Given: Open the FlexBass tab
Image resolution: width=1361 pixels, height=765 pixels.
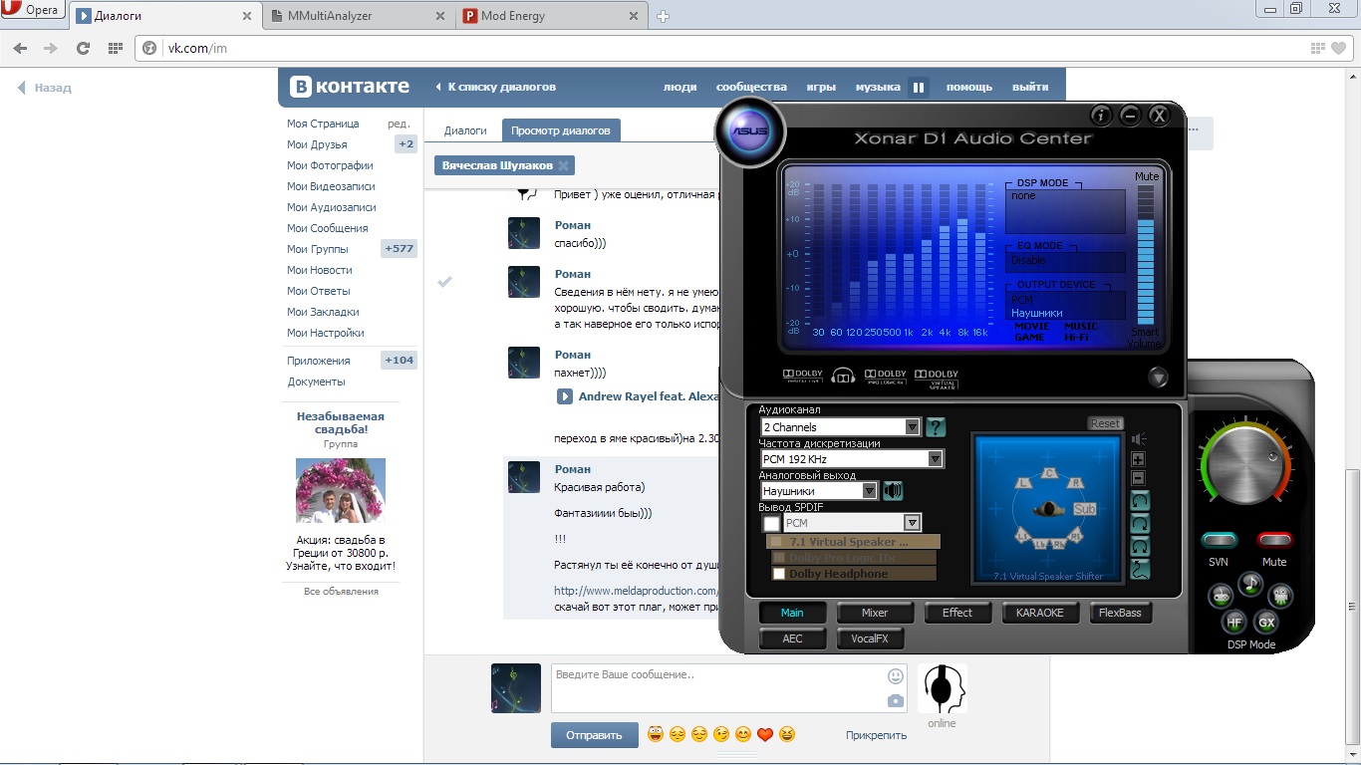Looking at the screenshot, I should click(1121, 613).
